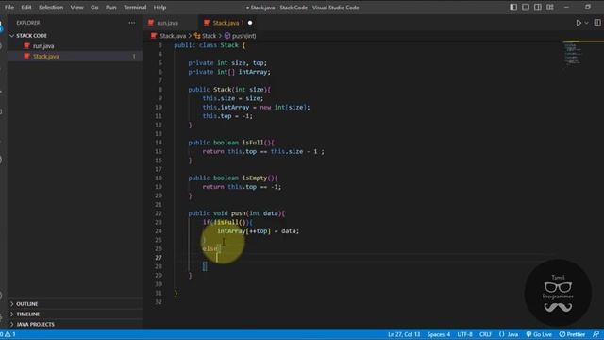604x340 pixels.
Task: Select Stack.java in the explorer tree
Action: [x=46, y=57]
